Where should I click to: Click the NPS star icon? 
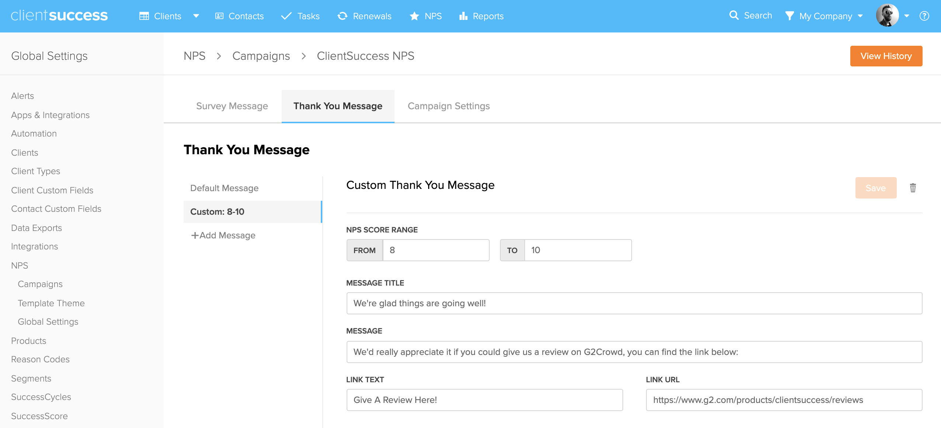(414, 16)
